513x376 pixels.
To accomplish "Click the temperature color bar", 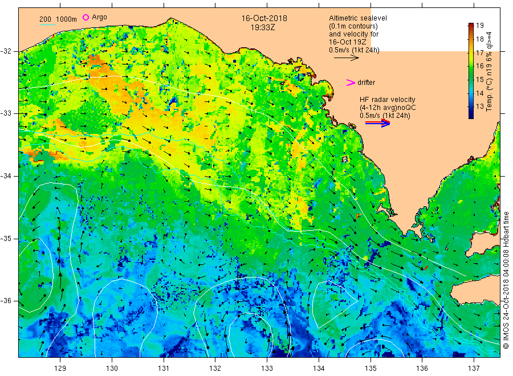I will click(471, 71).
